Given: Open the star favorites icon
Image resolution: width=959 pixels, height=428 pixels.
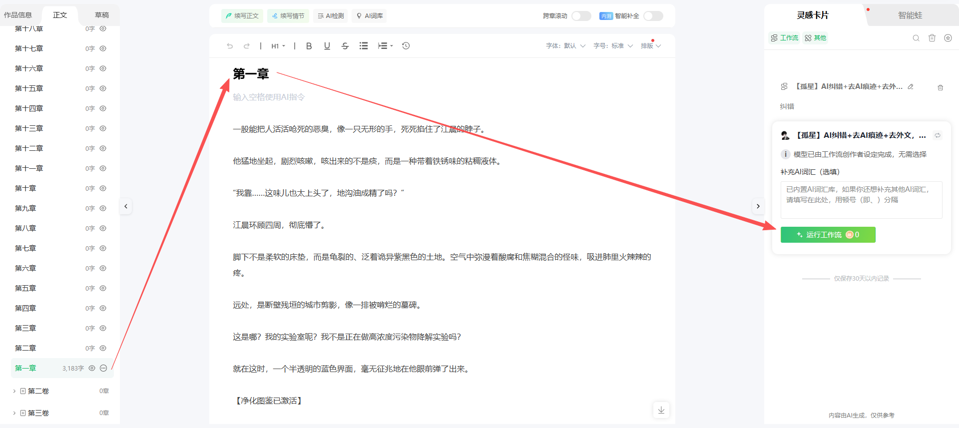Looking at the screenshot, I should [948, 38].
